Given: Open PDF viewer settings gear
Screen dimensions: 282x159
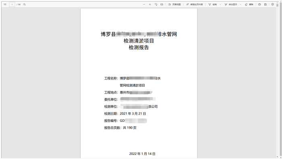Looking at the screenshot, I should pyautogui.click(x=273, y=4).
